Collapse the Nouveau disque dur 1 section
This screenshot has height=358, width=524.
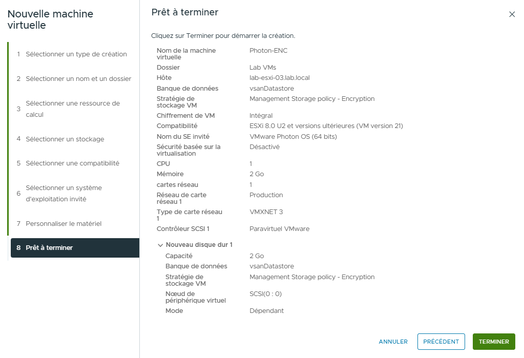pyautogui.click(x=160, y=245)
